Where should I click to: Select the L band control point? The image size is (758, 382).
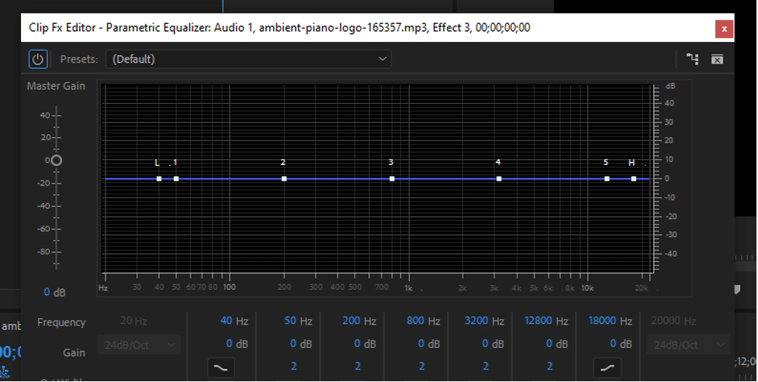159,179
